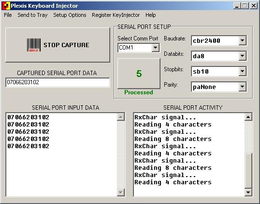Click the Serial Port Activity scrollbar thumb
Viewport: 260px width, 204px height.
coord(248,171)
